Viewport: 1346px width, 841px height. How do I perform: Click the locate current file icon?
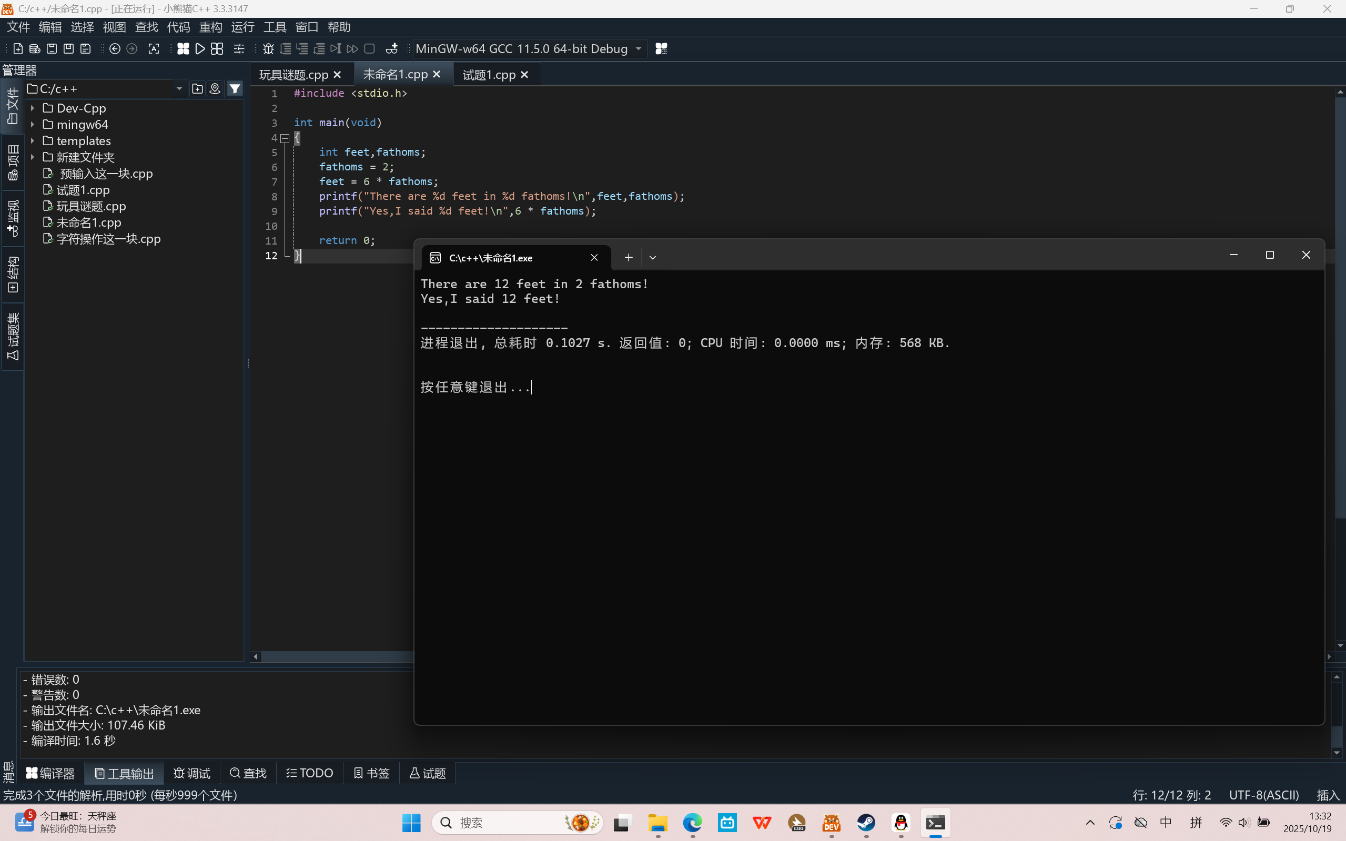tap(215, 89)
